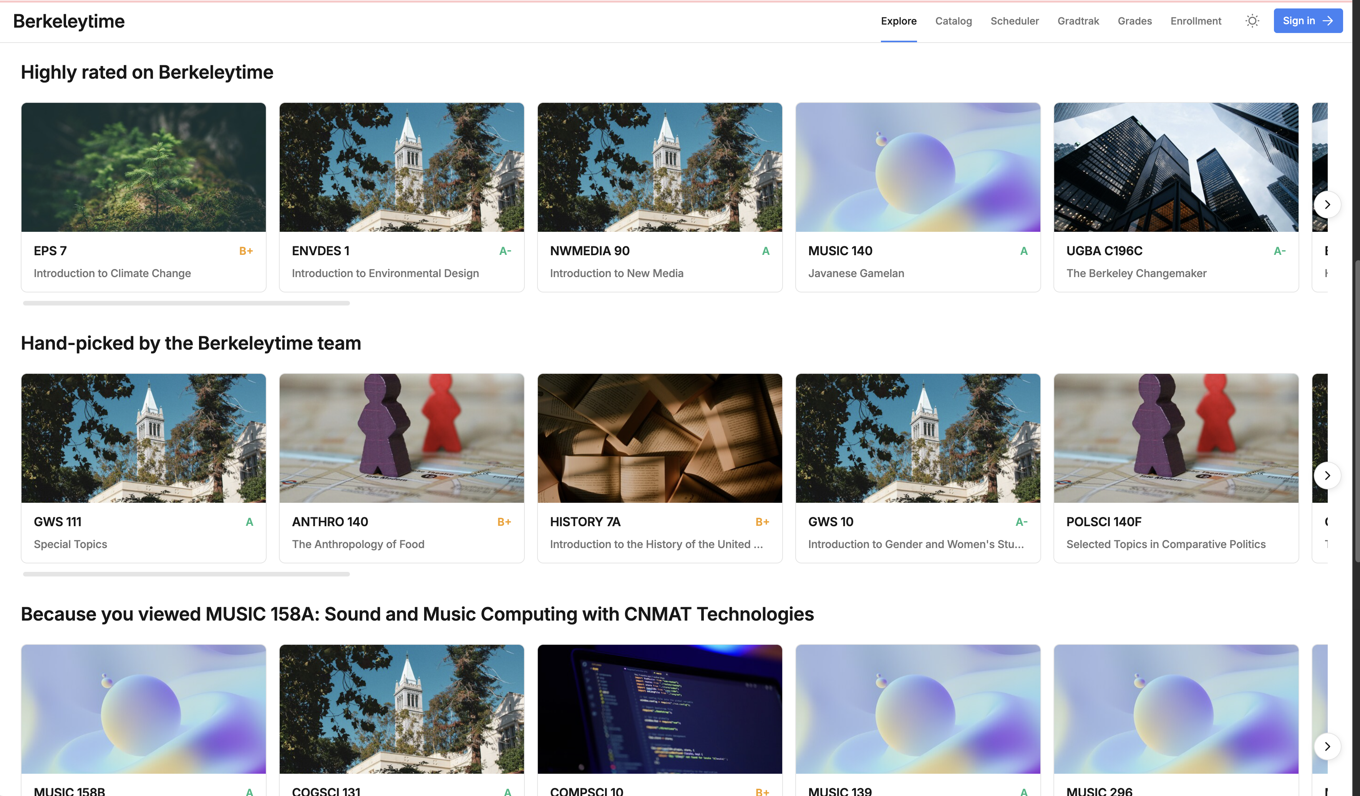Open the MUSIC 158B course image
Image resolution: width=1360 pixels, height=796 pixels.
pyautogui.click(x=144, y=708)
